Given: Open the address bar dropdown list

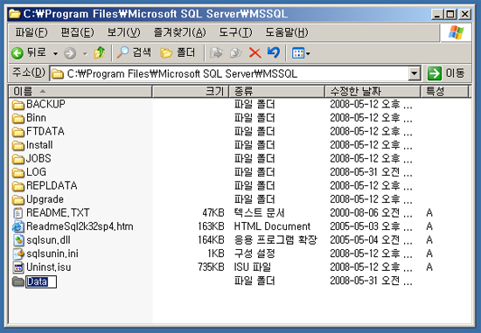Looking at the screenshot, I should coord(415,73).
